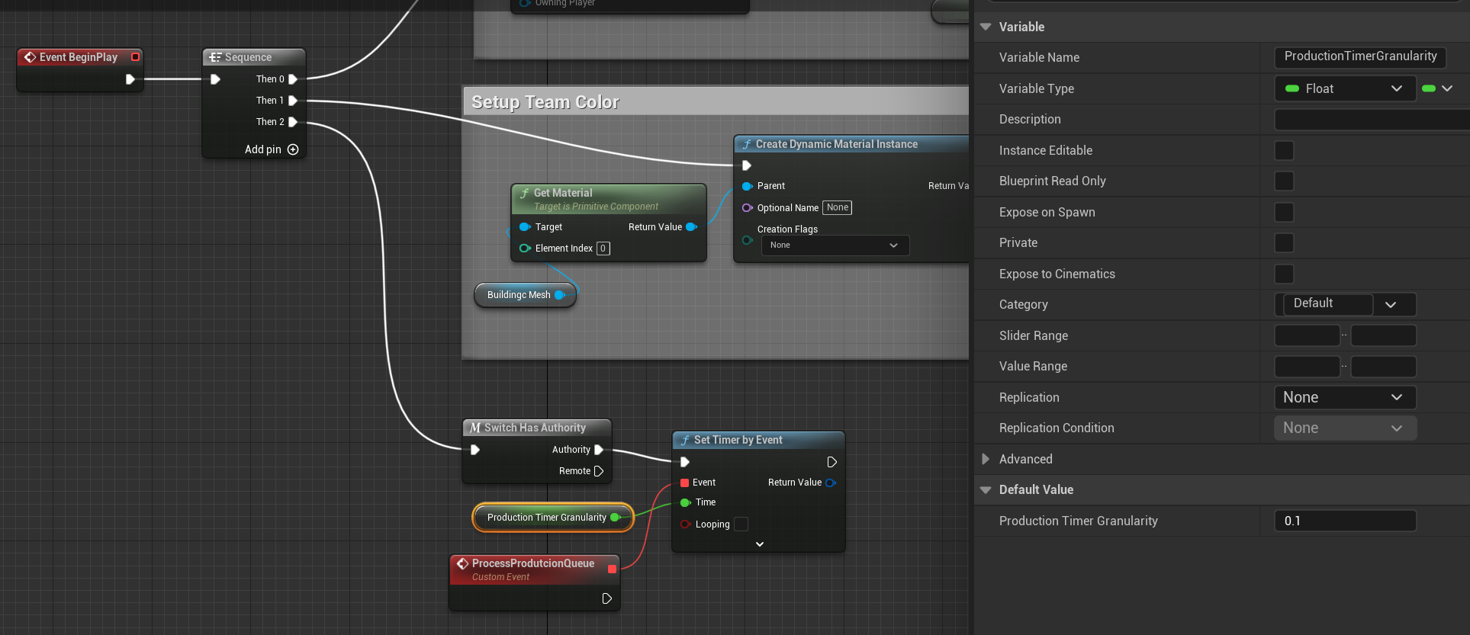Collapse the Default Value section
Screen dimensions: 1470x635
(x=986, y=489)
